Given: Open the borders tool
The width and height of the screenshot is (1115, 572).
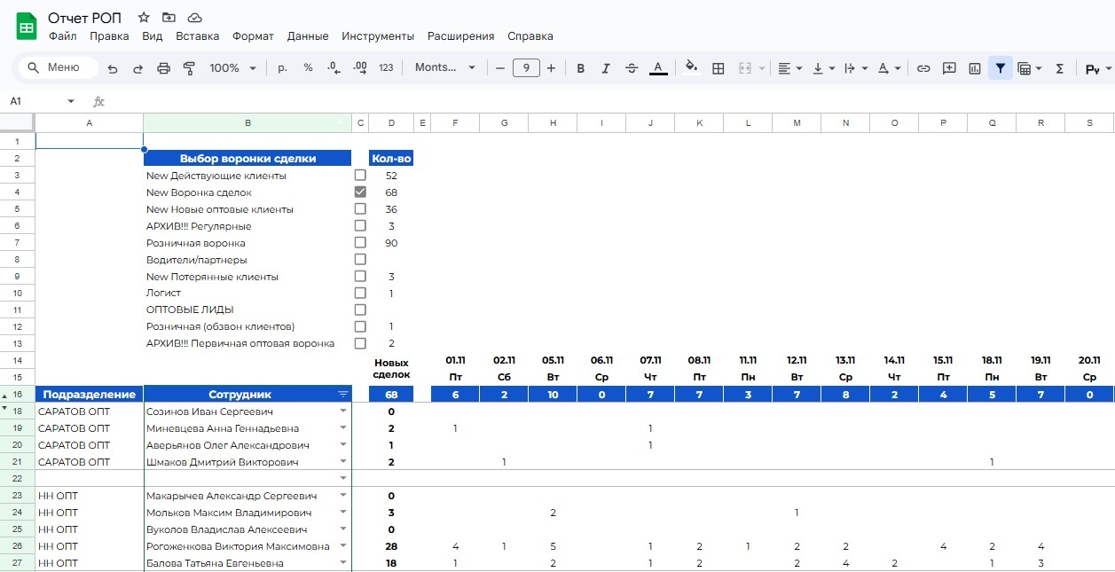Looking at the screenshot, I should (x=718, y=68).
